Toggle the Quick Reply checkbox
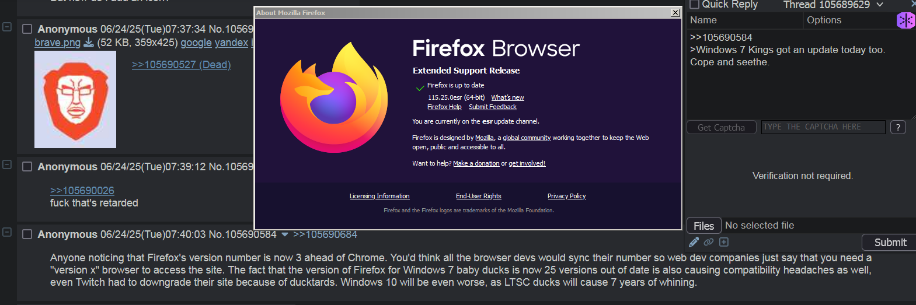The image size is (916, 305). (x=694, y=5)
